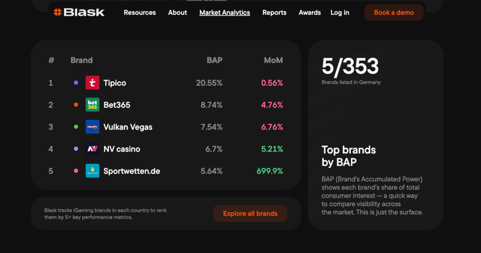Click the Log in link
This screenshot has width=481, height=253.
point(340,12)
